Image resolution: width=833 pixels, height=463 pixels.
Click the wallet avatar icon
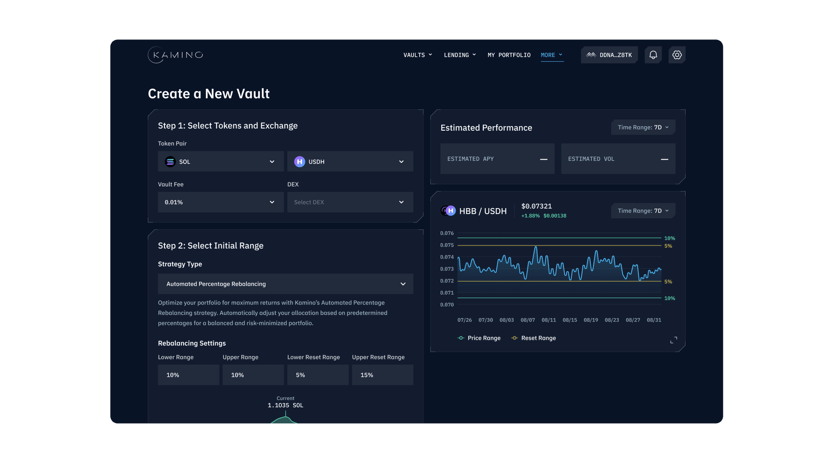(x=591, y=55)
